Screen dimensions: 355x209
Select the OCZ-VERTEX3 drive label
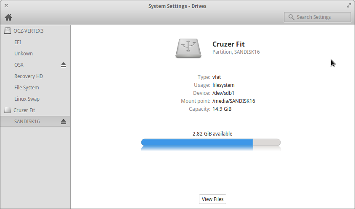(x=29, y=31)
